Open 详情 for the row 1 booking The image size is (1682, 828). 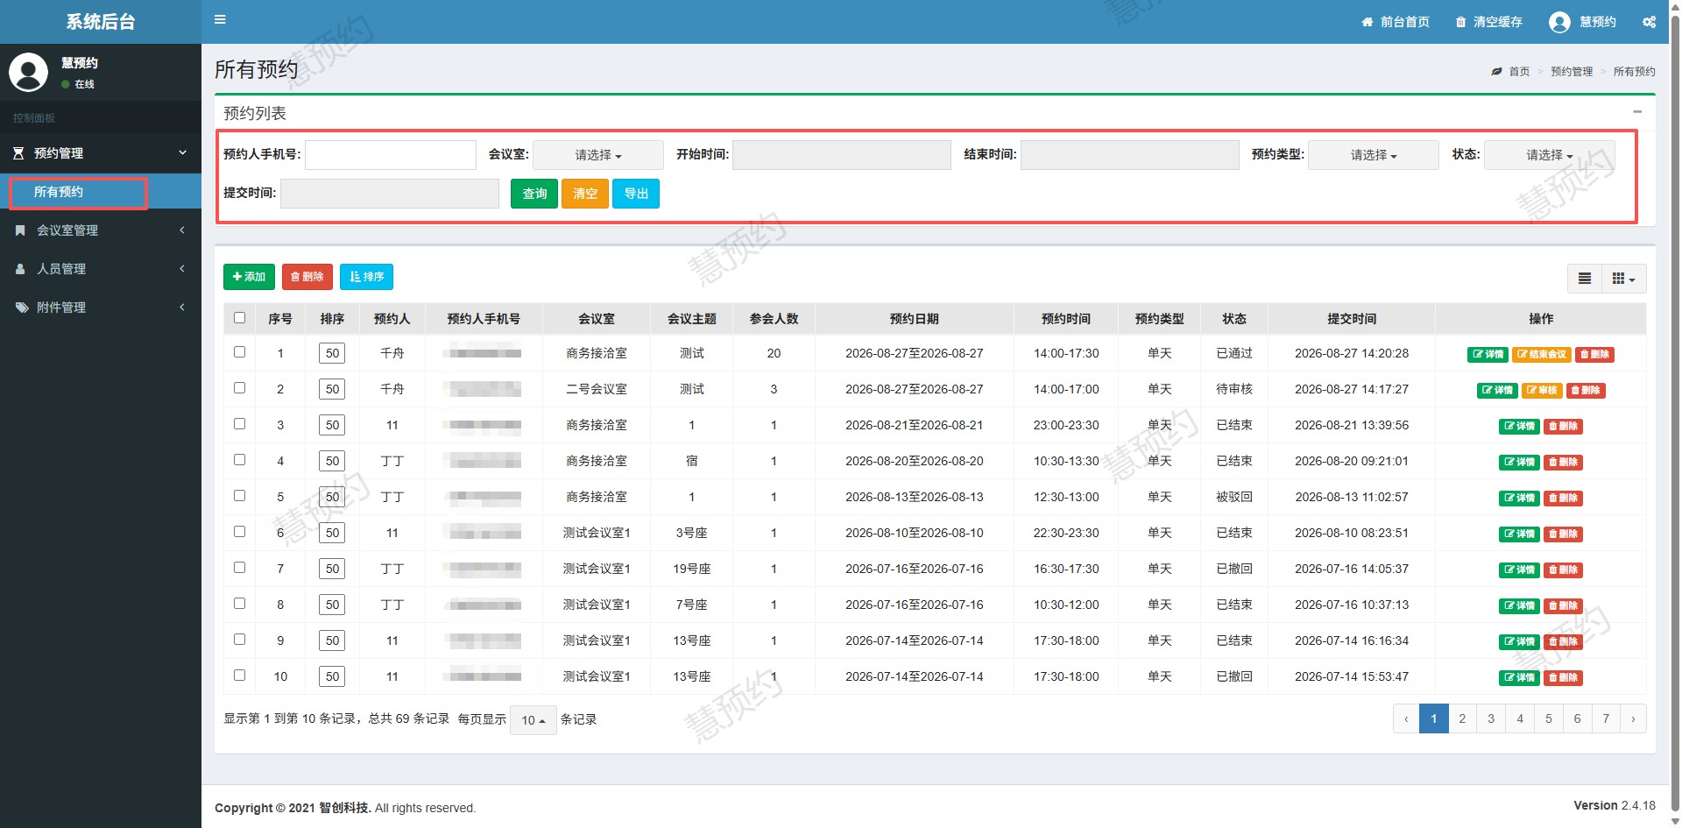click(1488, 355)
